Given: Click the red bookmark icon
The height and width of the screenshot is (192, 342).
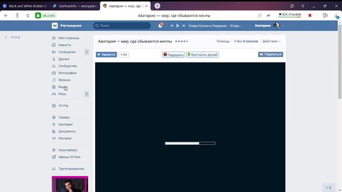Looking at the screenshot, I should [310, 15].
